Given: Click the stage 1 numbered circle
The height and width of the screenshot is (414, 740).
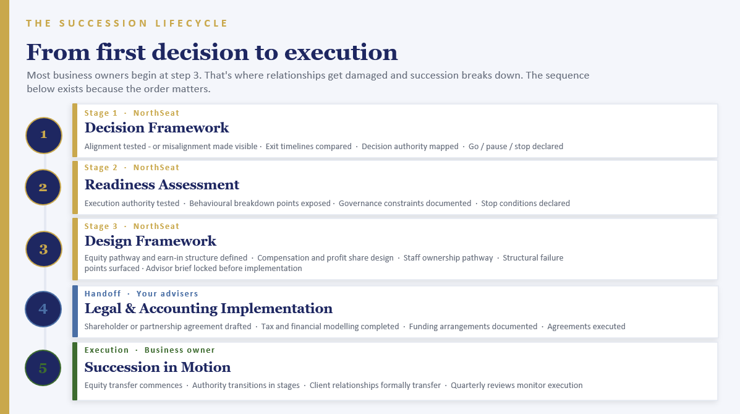Looking at the screenshot, I should click(43, 135).
